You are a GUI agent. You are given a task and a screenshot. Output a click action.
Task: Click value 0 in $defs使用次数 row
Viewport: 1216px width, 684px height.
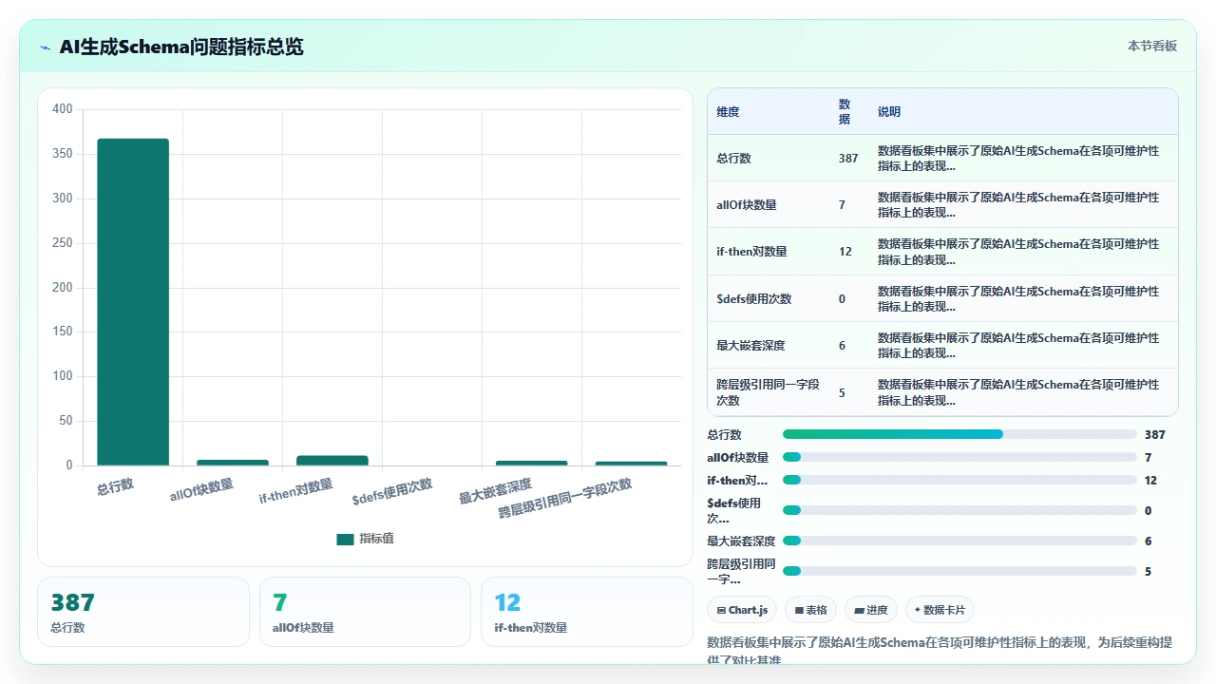click(842, 299)
